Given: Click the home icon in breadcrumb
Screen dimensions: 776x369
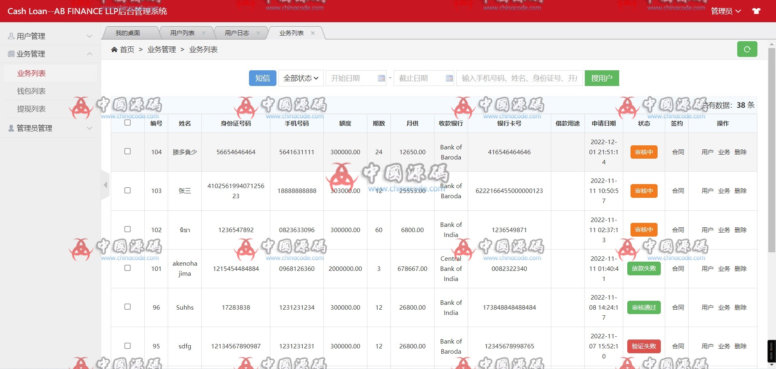Looking at the screenshot, I should click(x=114, y=50).
